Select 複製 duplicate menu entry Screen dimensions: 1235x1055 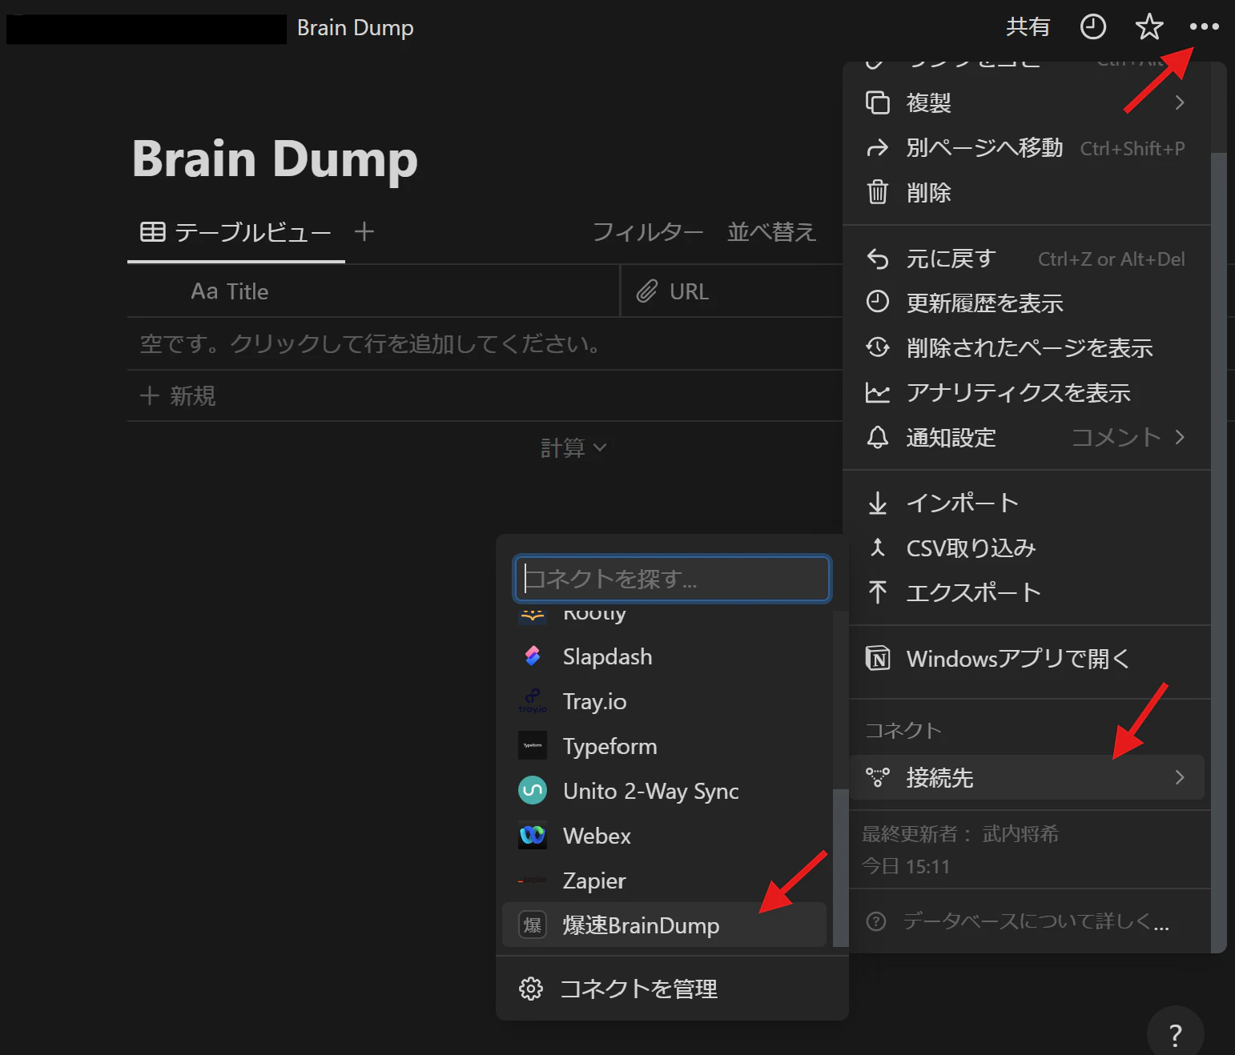pos(1027,102)
